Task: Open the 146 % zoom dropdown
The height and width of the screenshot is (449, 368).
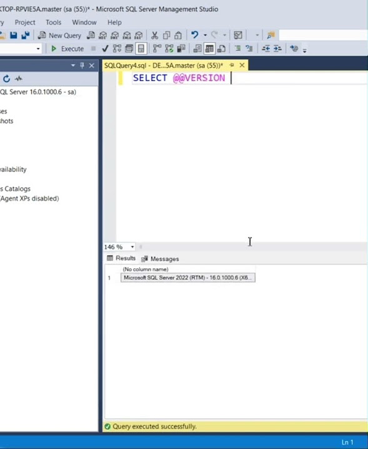Action: click(x=132, y=247)
